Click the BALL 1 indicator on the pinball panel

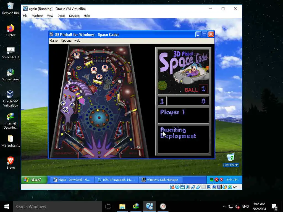coord(196,89)
